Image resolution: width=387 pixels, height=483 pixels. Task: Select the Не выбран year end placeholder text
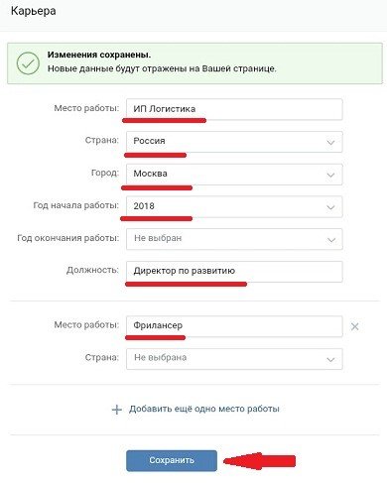[158, 238]
